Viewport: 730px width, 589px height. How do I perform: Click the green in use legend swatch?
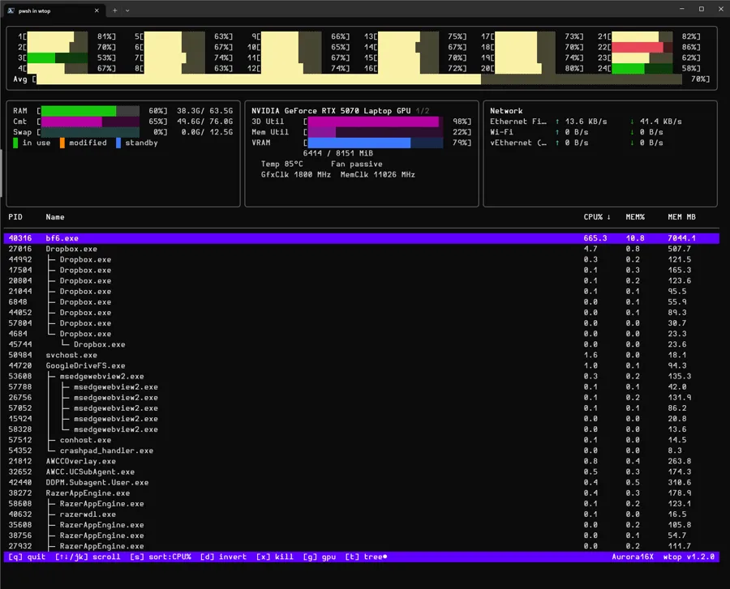coord(15,143)
